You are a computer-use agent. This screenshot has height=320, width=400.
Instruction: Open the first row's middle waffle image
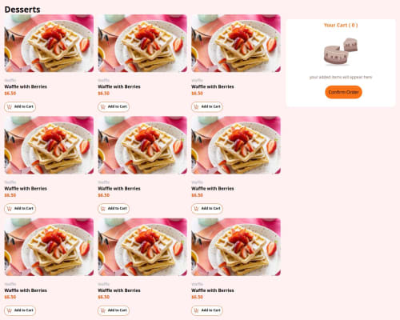[x=142, y=43]
